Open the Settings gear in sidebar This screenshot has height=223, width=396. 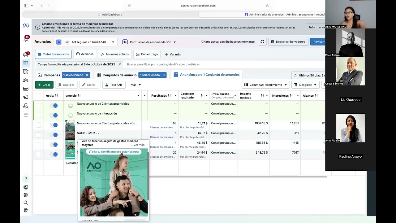26,195
